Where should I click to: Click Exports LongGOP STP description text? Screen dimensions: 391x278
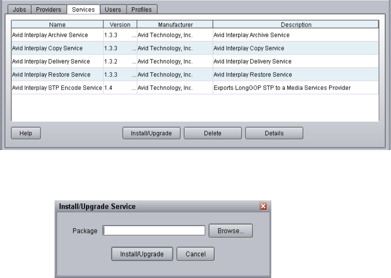282,88
